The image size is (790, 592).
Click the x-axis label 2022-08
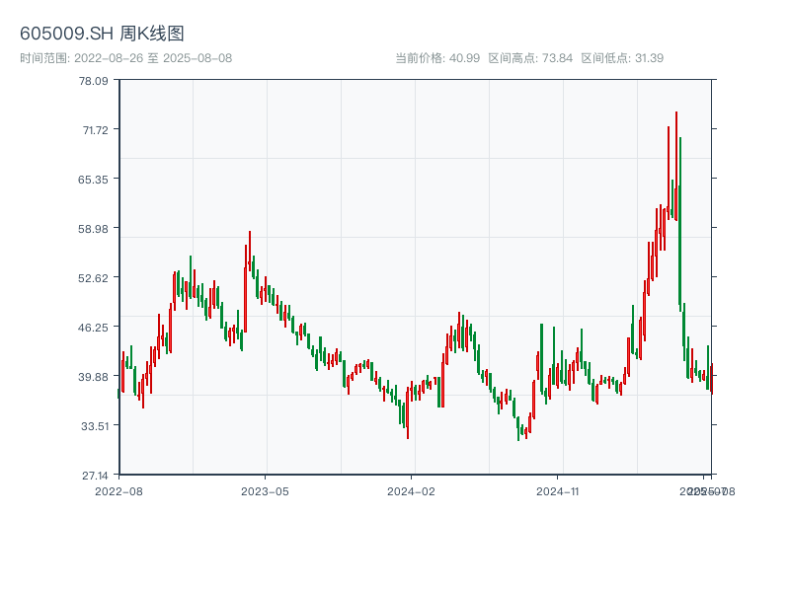118,491
